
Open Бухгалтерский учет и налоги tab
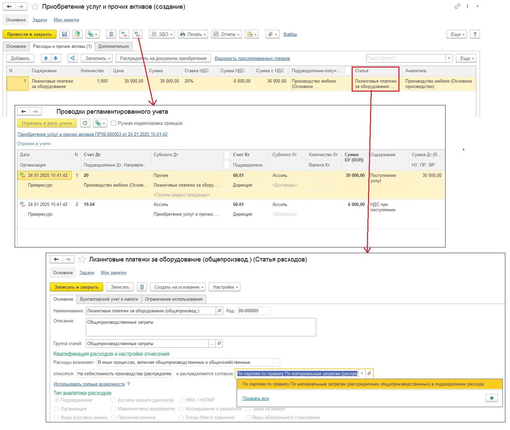pos(109,299)
